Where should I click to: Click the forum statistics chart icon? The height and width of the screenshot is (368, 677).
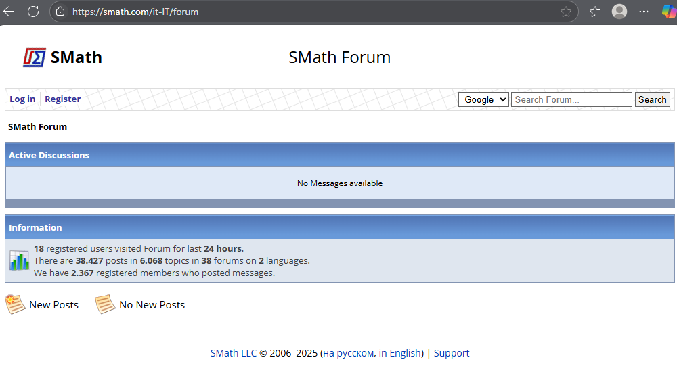pyautogui.click(x=19, y=260)
